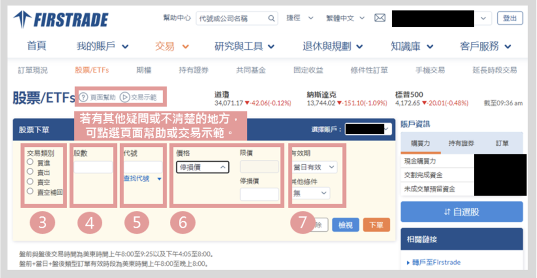Click the disabled 限價 input field
The width and height of the screenshot is (537, 278).
click(259, 167)
